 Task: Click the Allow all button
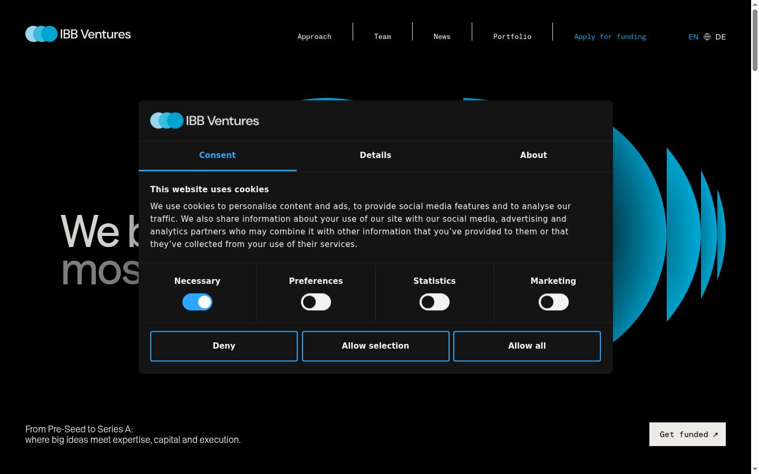click(527, 346)
